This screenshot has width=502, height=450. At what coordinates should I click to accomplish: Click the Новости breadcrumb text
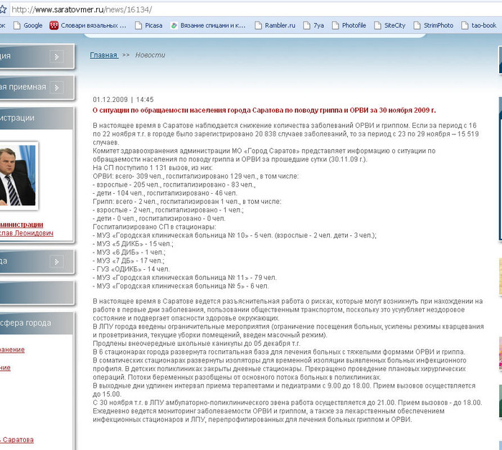[x=150, y=55]
